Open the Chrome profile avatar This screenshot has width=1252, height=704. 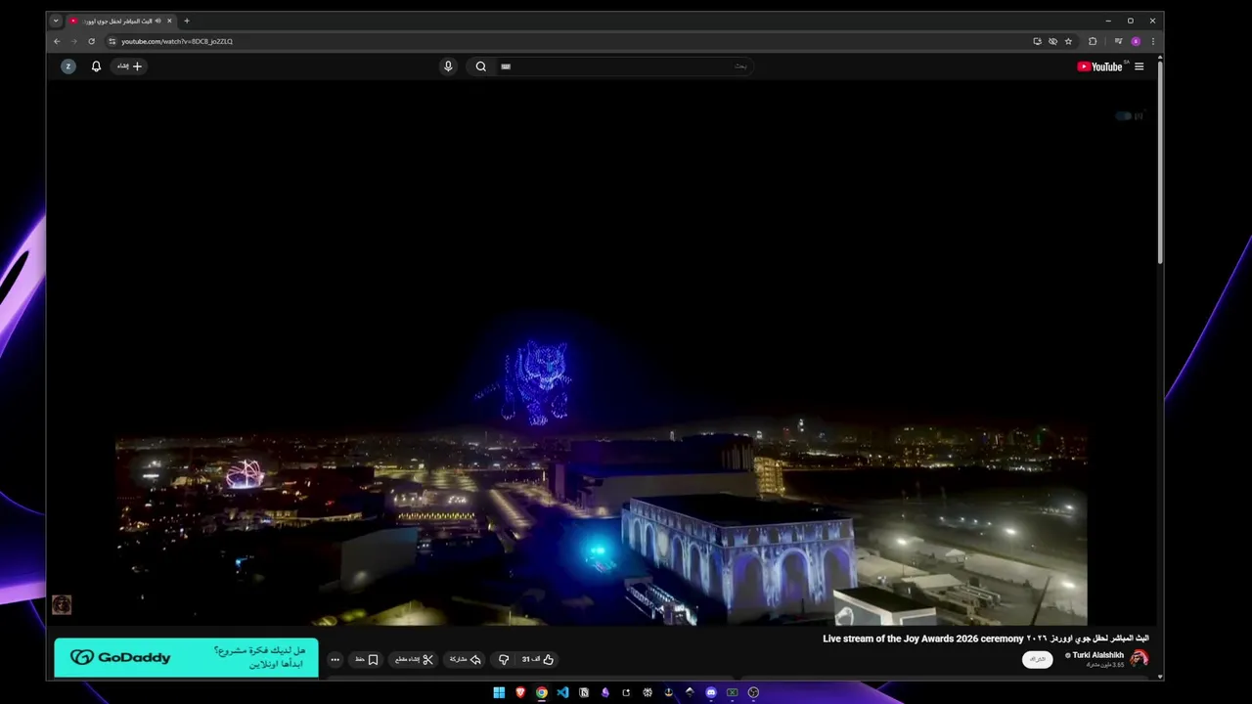point(1136,41)
